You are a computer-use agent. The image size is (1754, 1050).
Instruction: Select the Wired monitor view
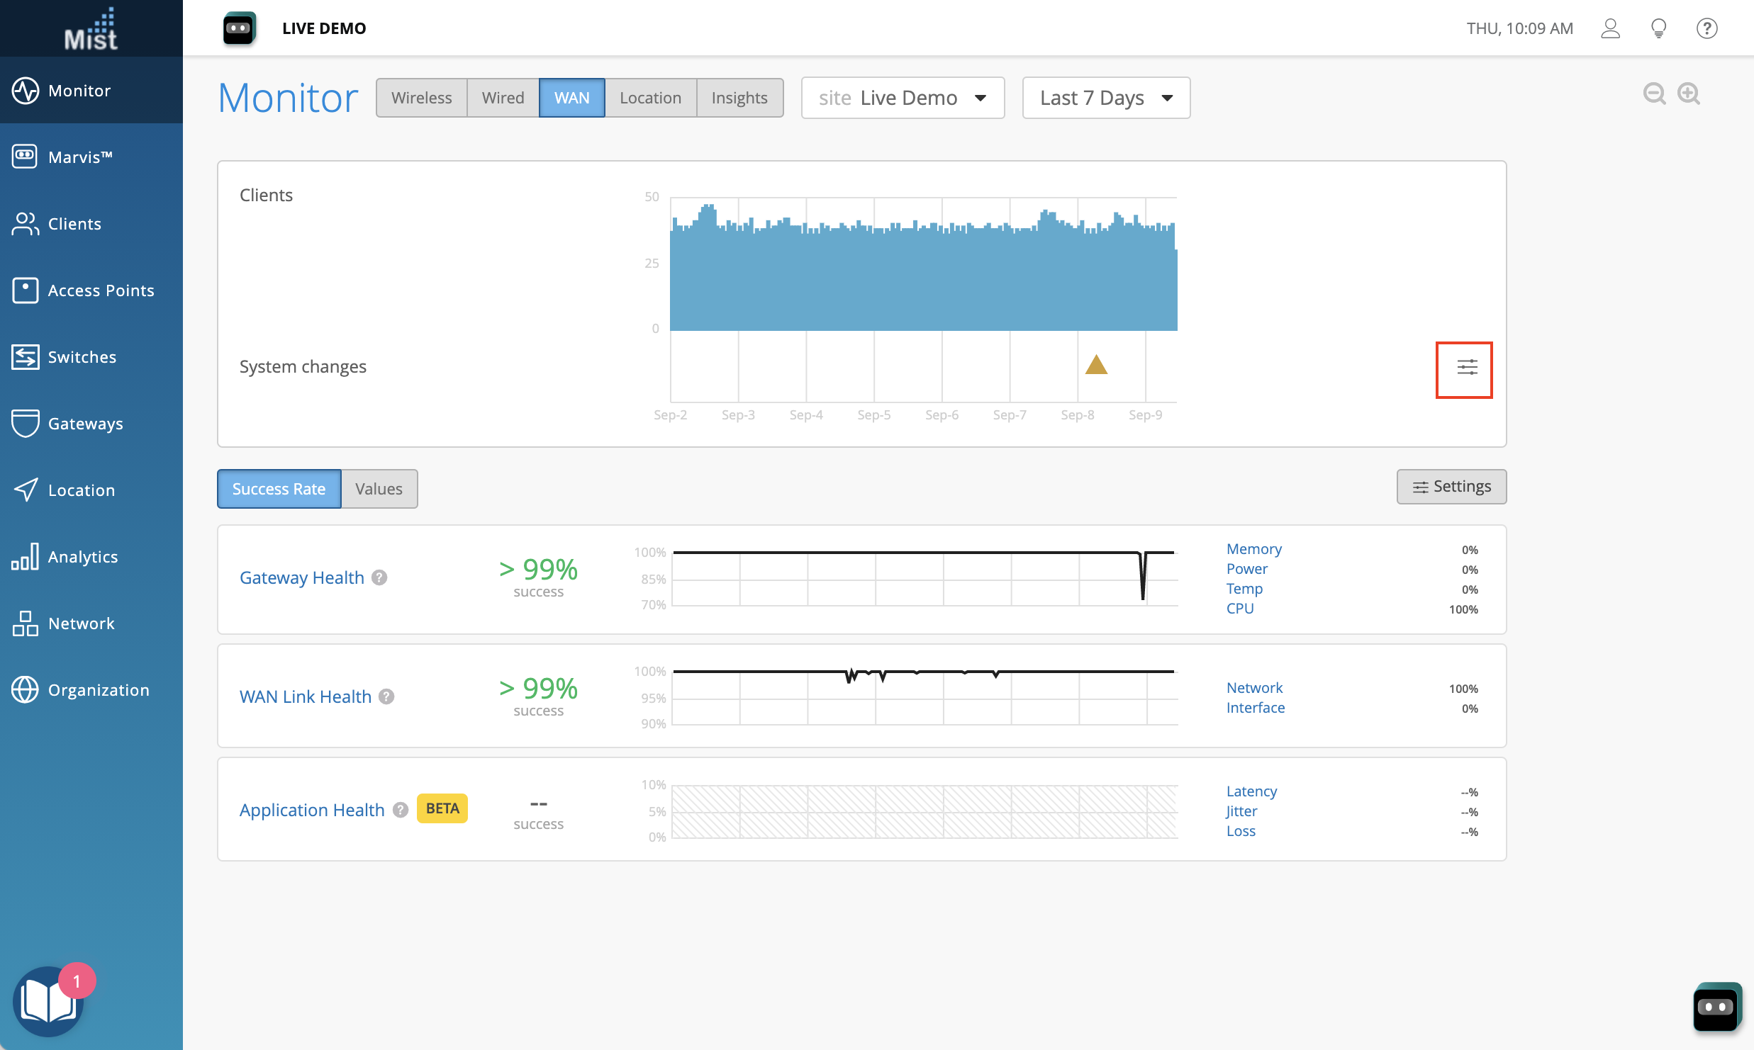click(x=503, y=98)
